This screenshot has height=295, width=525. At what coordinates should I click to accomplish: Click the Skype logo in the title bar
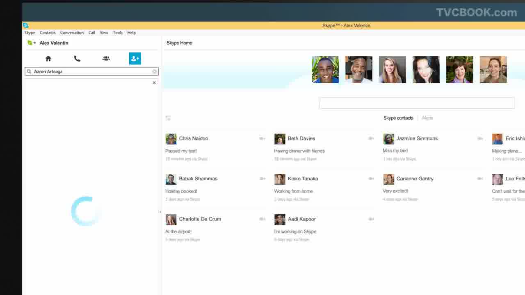click(26, 25)
